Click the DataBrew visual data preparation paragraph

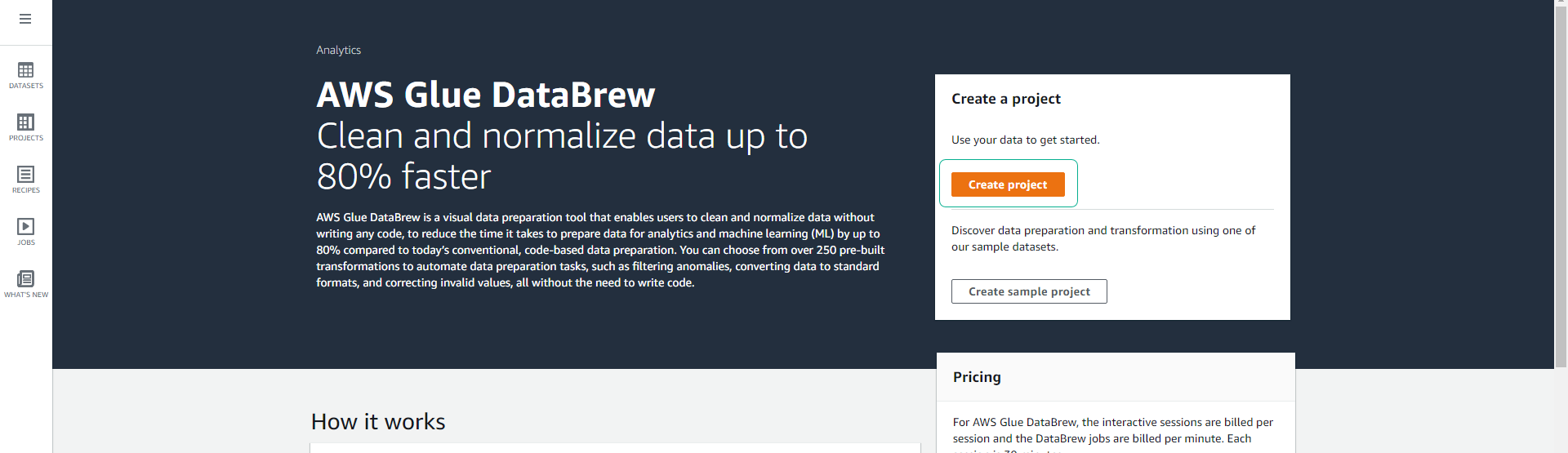point(600,250)
